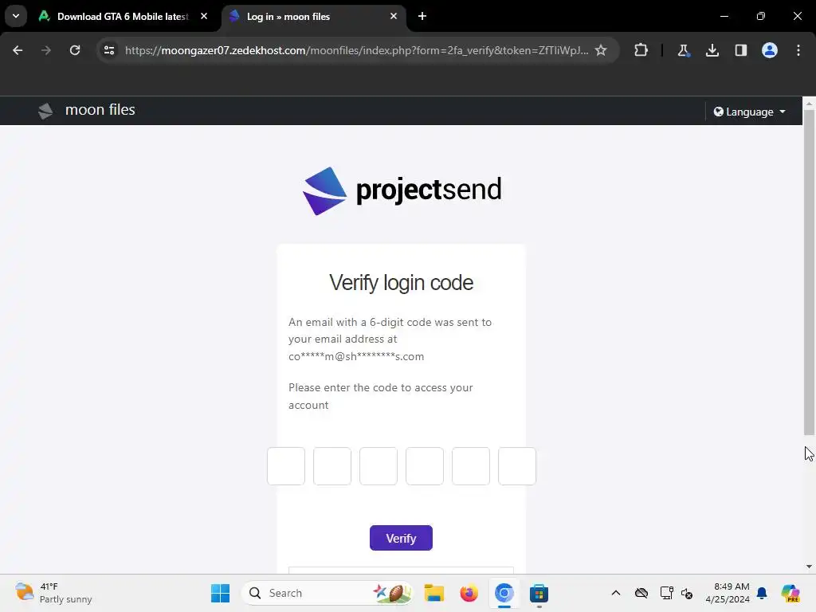
Task: Click the browser back arrow
Action: pyautogui.click(x=18, y=50)
